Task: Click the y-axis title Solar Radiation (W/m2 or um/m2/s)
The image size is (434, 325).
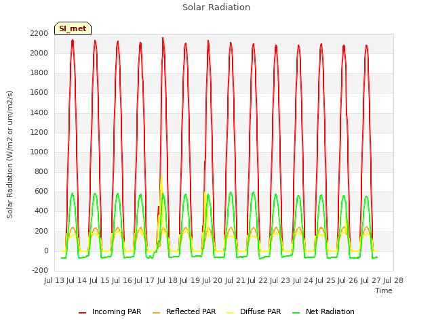Action: point(9,154)
